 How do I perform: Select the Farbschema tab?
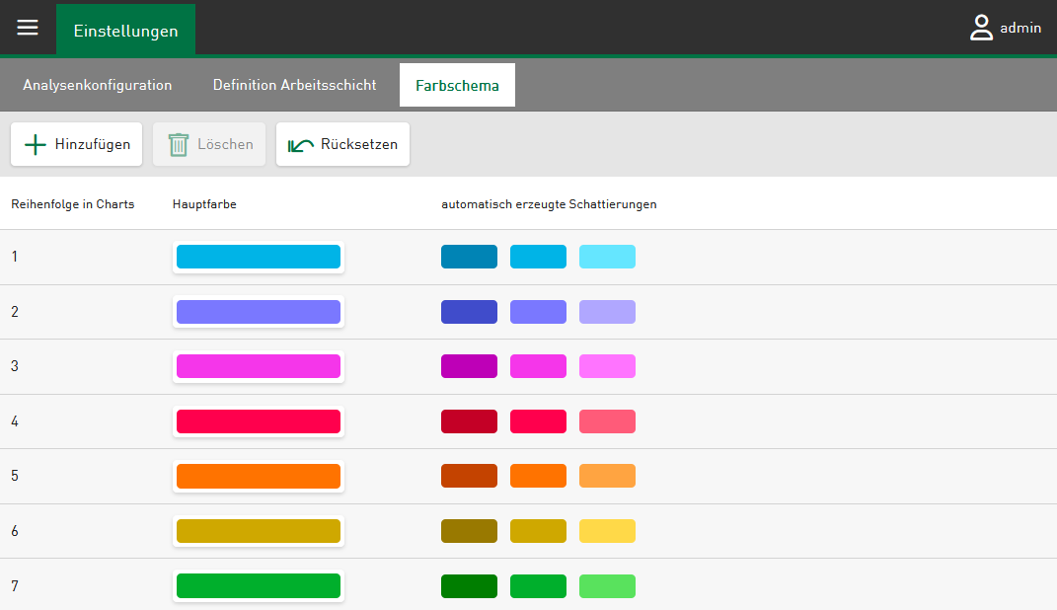point(457,85)
